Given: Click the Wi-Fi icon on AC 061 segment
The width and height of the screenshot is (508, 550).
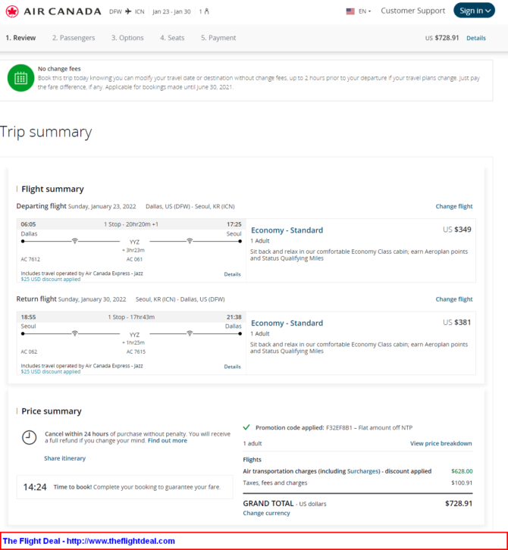Looking at the screenshot, I should [190, 241].
